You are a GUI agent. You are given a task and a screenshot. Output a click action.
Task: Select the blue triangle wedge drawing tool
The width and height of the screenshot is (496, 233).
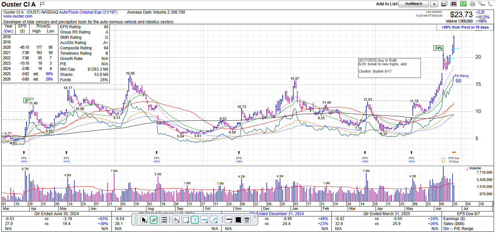click(x=214, y=219)
